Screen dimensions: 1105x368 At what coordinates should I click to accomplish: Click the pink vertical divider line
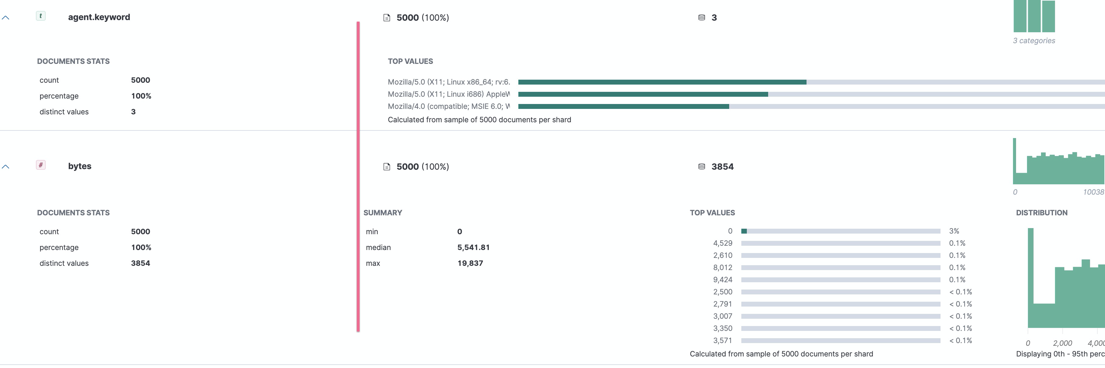pos(358,176)
